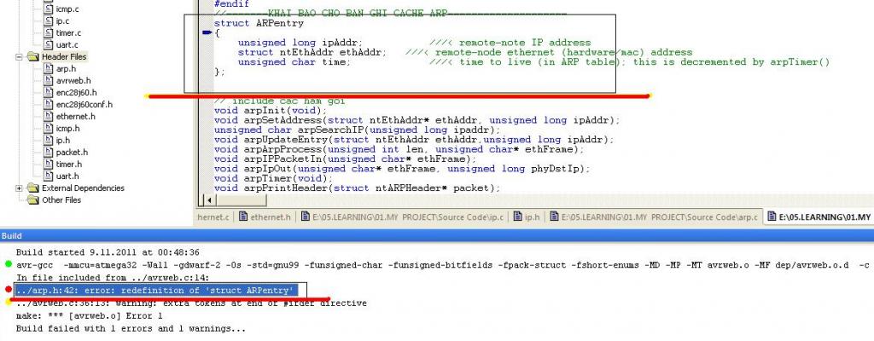Click the 'redefinition of struct ARPentry' error line
The image size is (874, 341).
(x=157, y=291)
